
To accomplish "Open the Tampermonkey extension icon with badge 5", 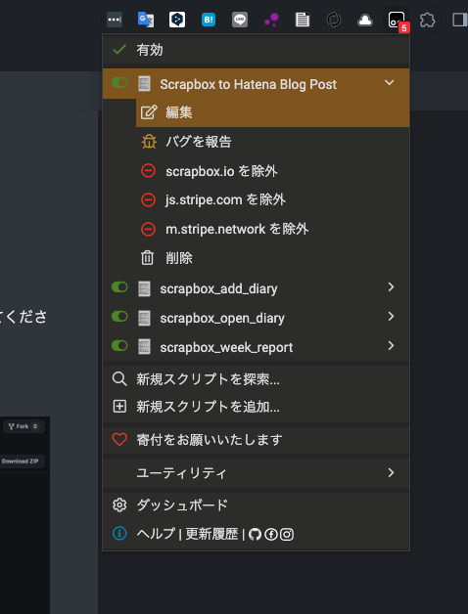I will coord(397,20).
